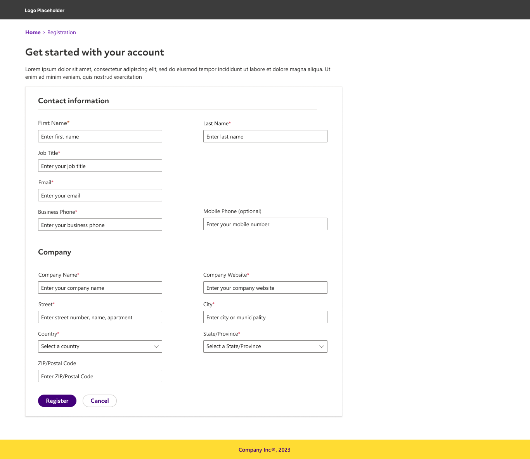Click the Job Title field label
The width and height of the screenshot is (530, 459).
coord(49,153)
